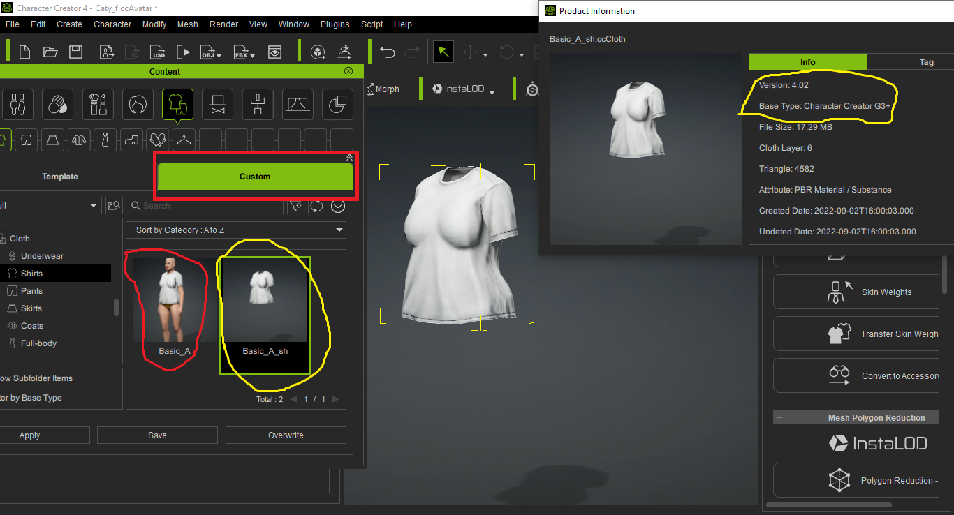Open the Material category pie icon
Viewport: 954px width, 515px height.
337,105
